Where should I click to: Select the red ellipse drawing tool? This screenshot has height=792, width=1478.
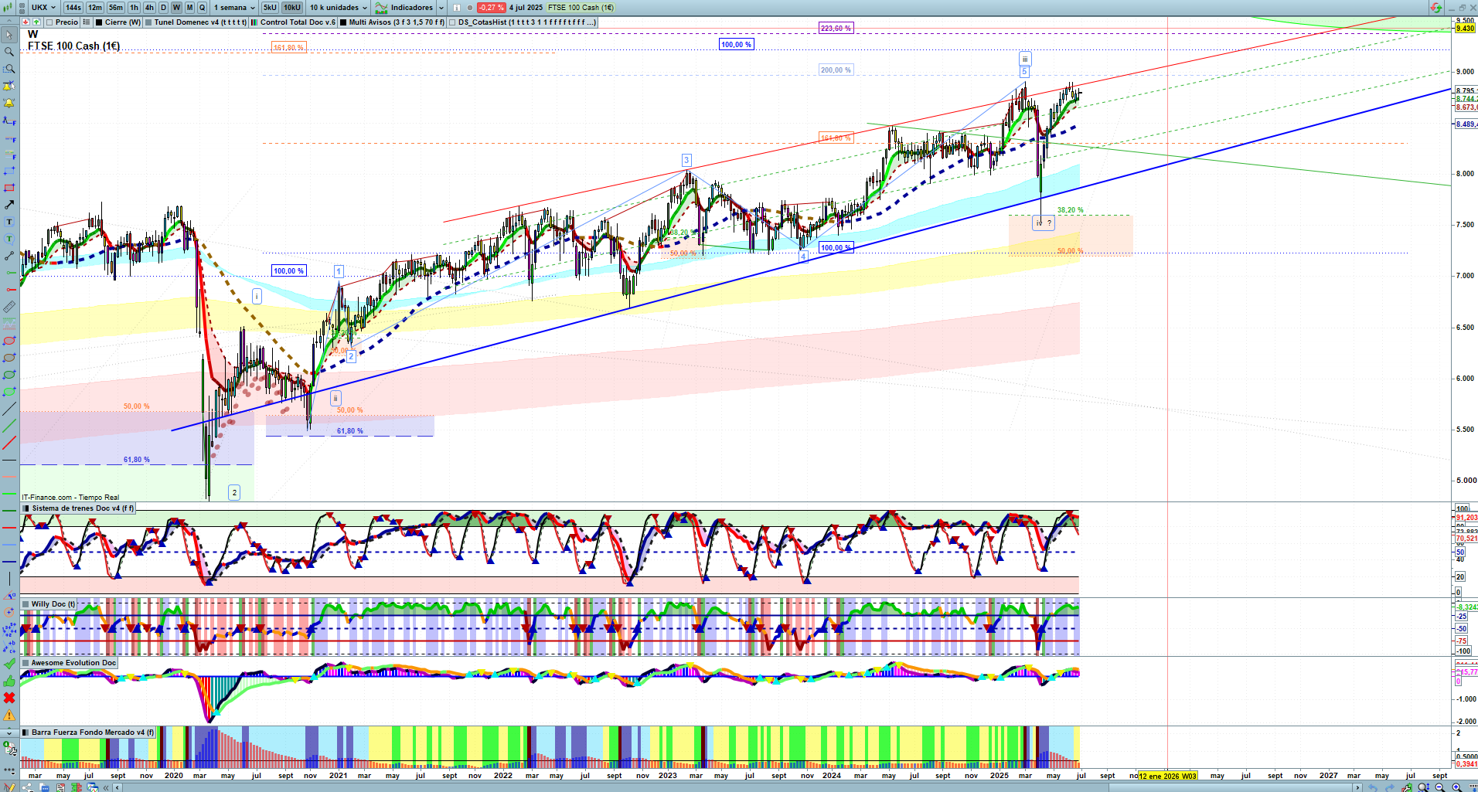coord(9,341)
